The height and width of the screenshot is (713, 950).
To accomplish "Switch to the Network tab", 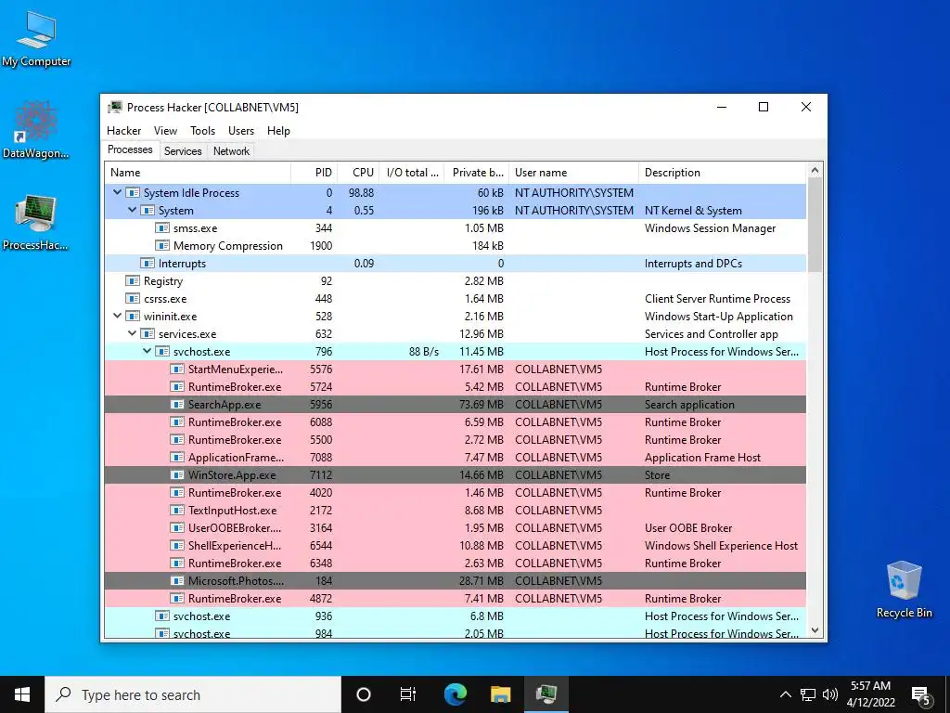I will [x=231, y=151].
